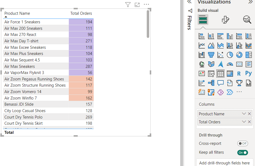Insert a Pie chart visual
255x166 pixels.
point(230,55)
